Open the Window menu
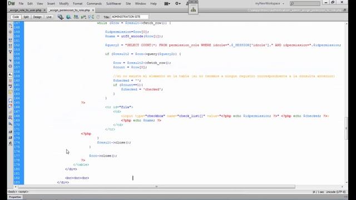356x200 pixels. pyautogui.click(x=141, y=4)
